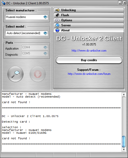The height and width of the screenshot is (158, 128).
Task: Click the gear icon beside Options
Action: pos(57,20)
